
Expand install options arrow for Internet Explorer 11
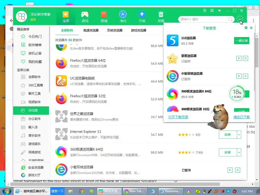coord(239,135)
